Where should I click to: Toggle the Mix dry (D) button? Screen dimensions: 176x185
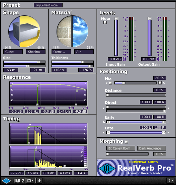click(110, 83)
